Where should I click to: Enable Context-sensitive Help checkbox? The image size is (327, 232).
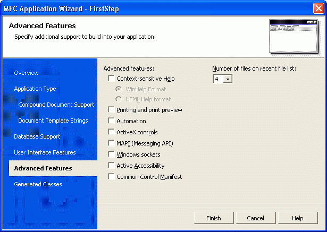pos(111,79)
